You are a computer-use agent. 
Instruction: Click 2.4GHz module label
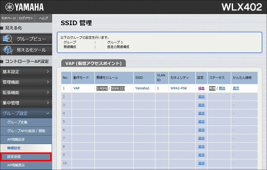tap(102, 88)
